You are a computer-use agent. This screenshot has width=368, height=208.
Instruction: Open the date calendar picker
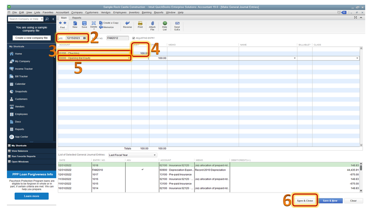click(84, 38)
